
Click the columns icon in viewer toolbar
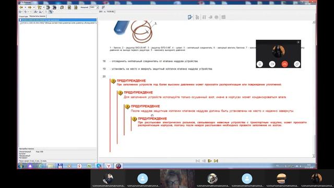click(204, 17)
